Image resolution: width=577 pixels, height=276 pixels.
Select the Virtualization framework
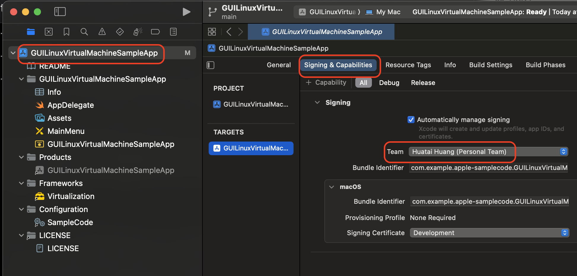(x=71, y=196)
